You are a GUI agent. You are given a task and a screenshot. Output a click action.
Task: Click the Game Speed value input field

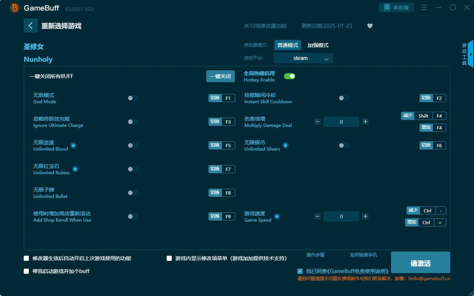pos(341,216)
